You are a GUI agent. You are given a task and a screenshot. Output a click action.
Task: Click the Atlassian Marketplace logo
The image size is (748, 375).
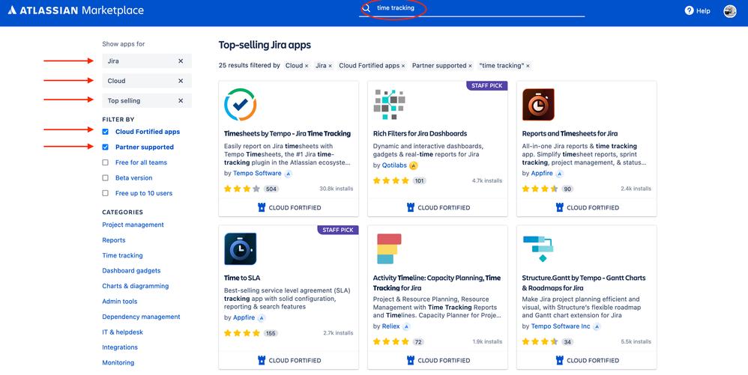coord(76,10)
